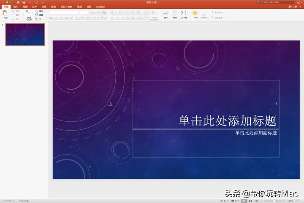Open the 形状填充 (Shape Fill) dropdown
Screen dimensions: 304x203
pos(218,12)
